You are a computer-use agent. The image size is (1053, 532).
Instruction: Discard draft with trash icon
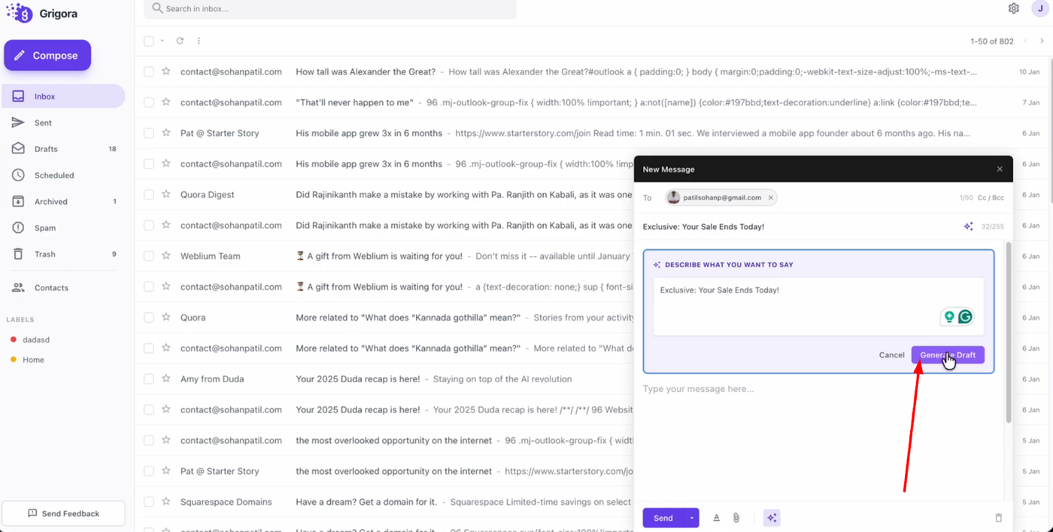pyautogui.click(x=999, y=518)
